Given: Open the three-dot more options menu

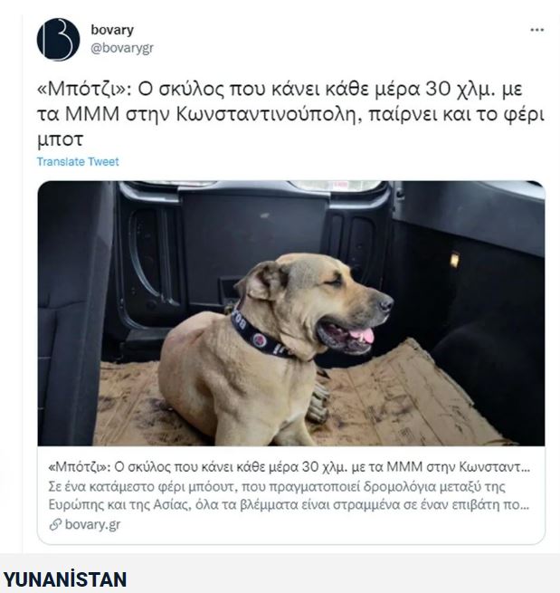Looking at the screenshot, I should [x=537, y=30].
